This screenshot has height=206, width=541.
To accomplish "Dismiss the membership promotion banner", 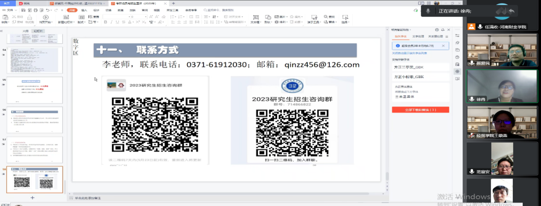I will coord(443,45).
